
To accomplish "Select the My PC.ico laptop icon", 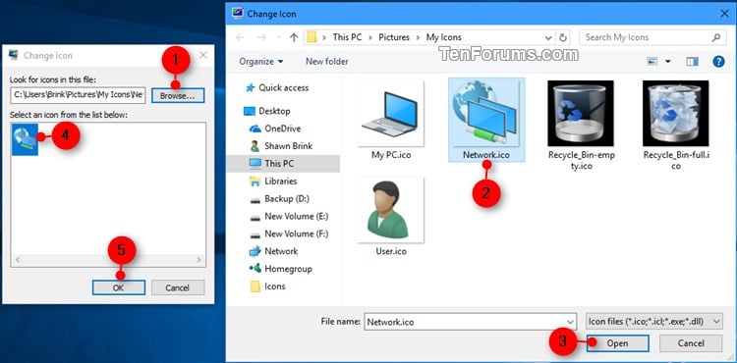I will pyautogui.click(x=390, y=113).
